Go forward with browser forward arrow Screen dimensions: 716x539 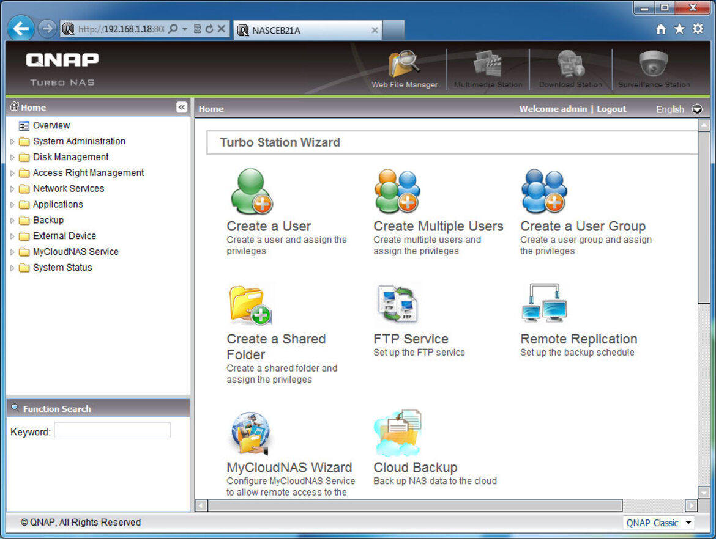point(47,29)
